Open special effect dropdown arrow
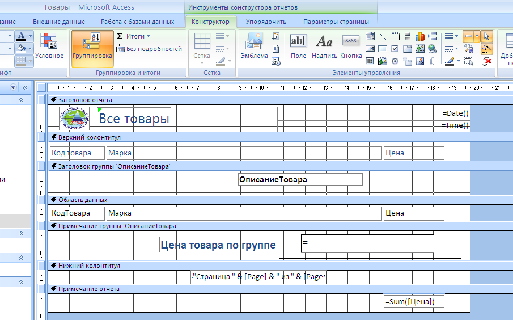The height and width of the screenshot is (320, 513). click(x=477, y=36)
